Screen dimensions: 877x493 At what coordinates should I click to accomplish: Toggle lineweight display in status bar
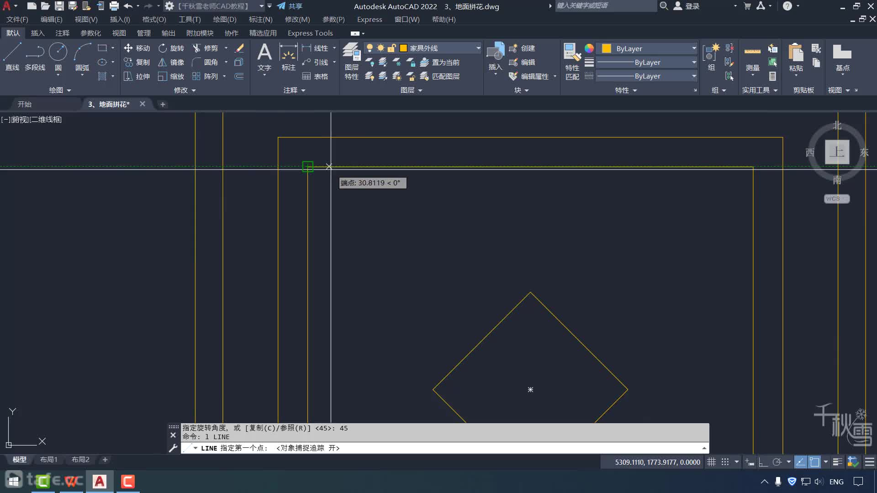coord(837,462)
